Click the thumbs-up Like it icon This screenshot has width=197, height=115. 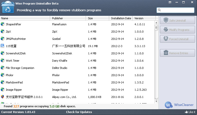tap(186, 112)
